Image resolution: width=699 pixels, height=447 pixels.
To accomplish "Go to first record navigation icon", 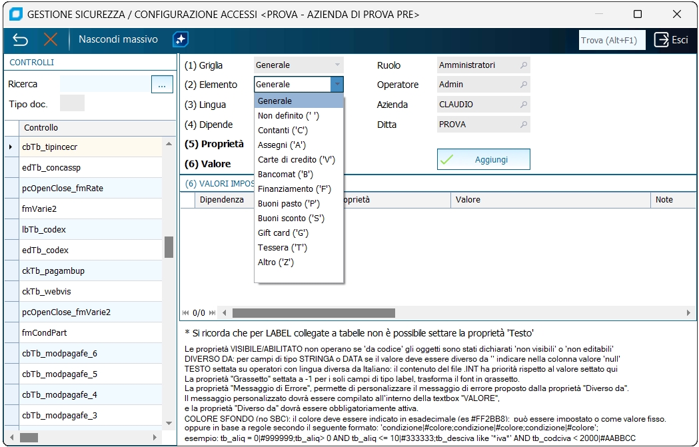I will click(185, 313).
